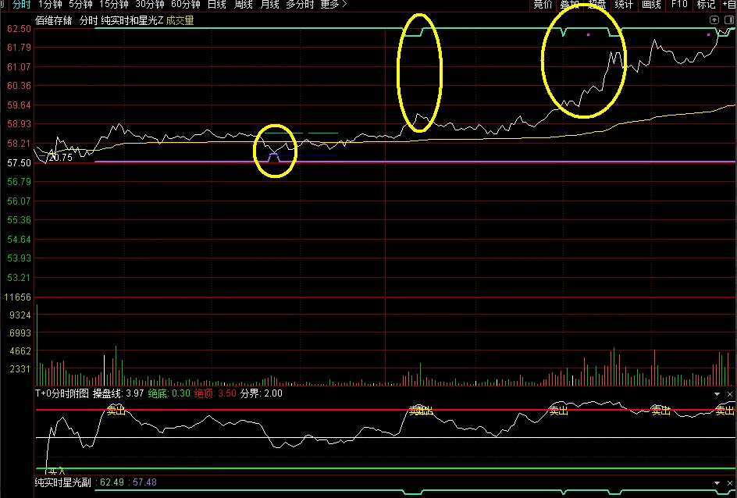Click the 佰维存储 stock name label

(x=54, y=21)
